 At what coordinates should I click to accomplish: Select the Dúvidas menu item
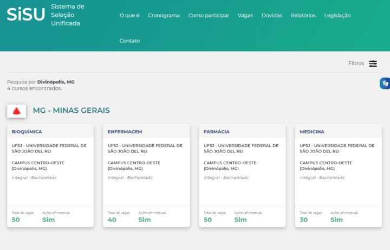(272, 15)
